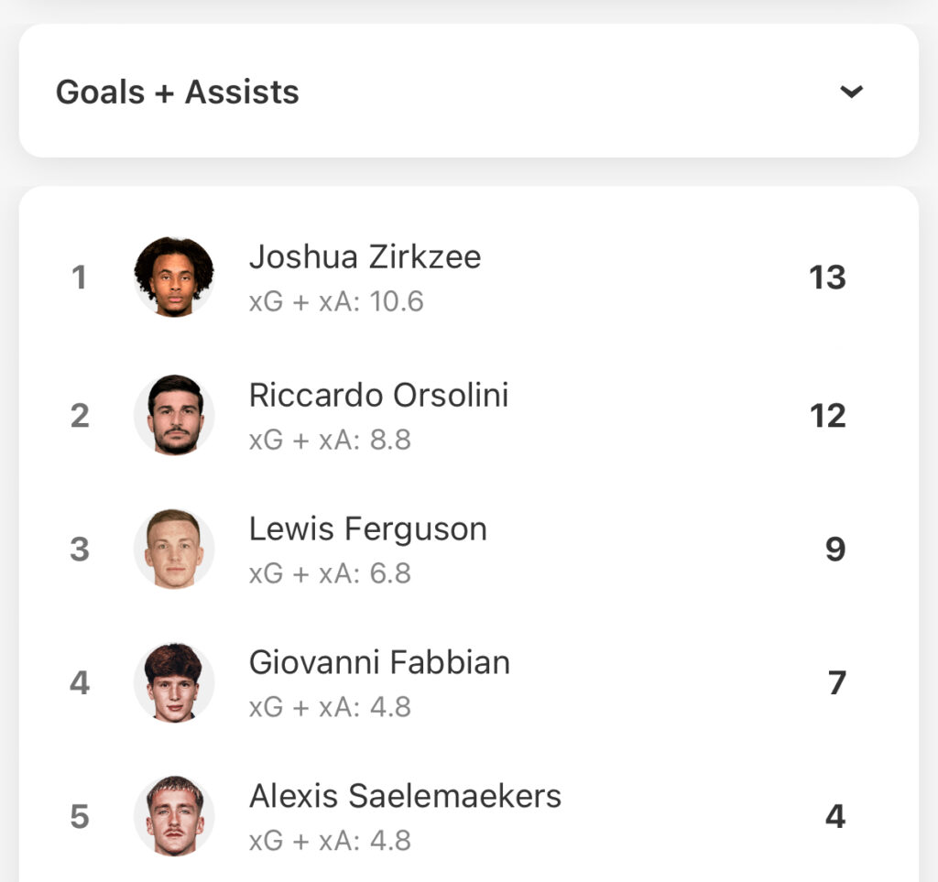Select the Joshua Zirkzee name link
The width and height of the screenshot is (938, 882).
coord(365,257)
